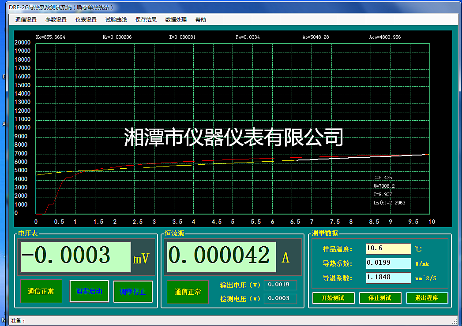Click 通信正常 in the 电压表 panel
462x326 pixels.
point(41,291)
